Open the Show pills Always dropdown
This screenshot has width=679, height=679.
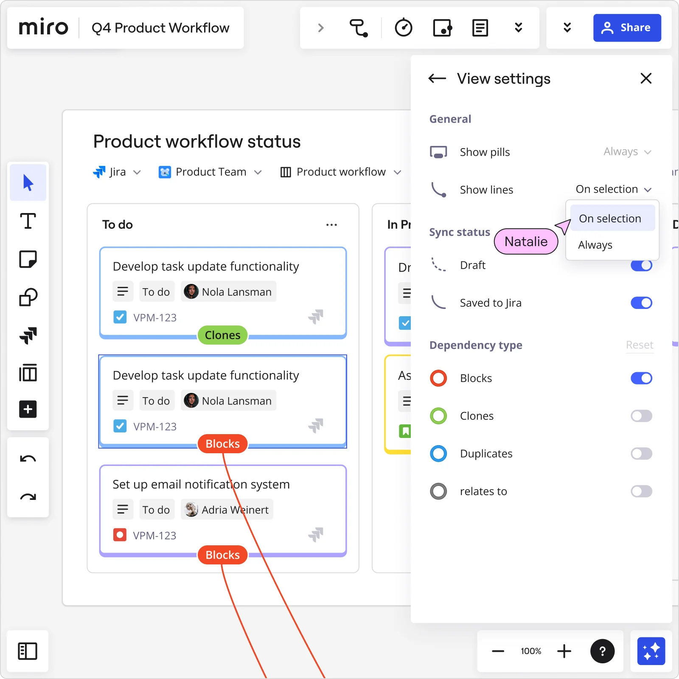pyautogui.click(x=627, y=152)
